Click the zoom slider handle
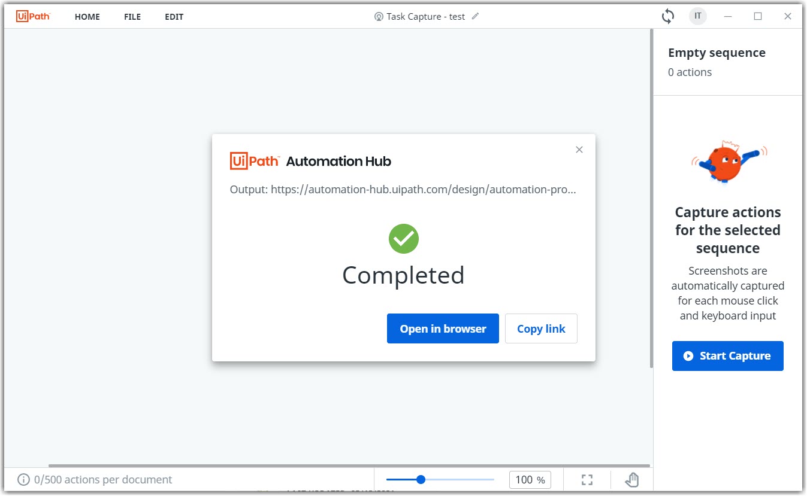 coord(421,479)
